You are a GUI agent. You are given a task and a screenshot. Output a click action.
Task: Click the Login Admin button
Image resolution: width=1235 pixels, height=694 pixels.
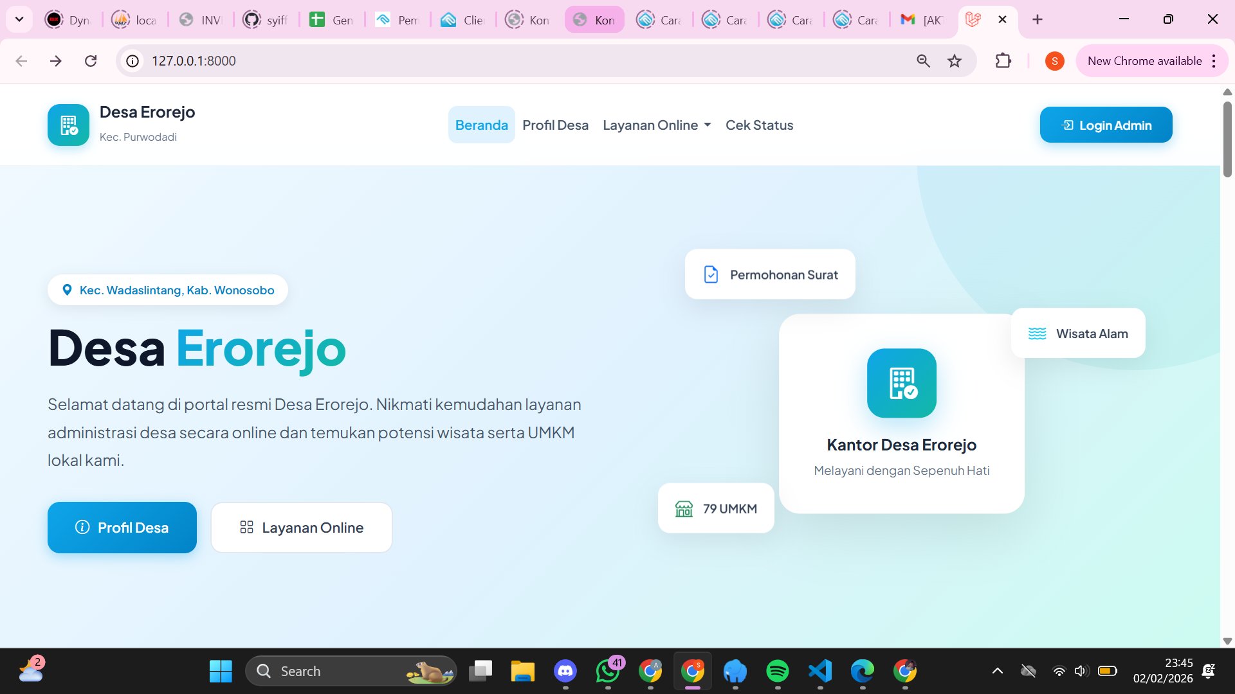[1106, 125]
